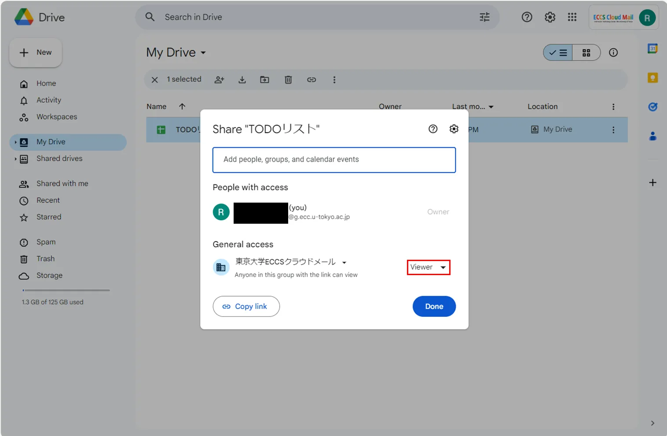Screen dimensions: 667x436
Task: Switch to list layout view
Action: [558, 53]
